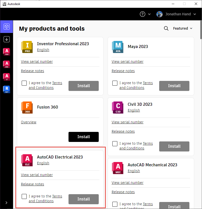
Task: Open the Revit icon in the sidebar
Action: 6,89
